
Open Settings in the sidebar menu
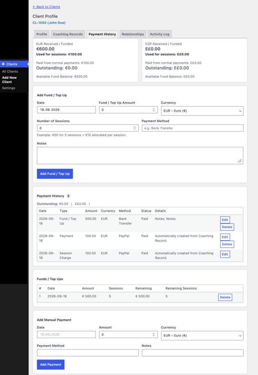9,88
